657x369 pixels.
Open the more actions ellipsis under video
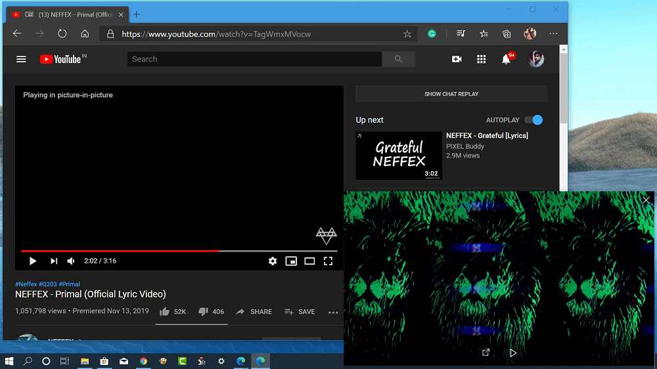pyautogui.click(x=333, y=312)
